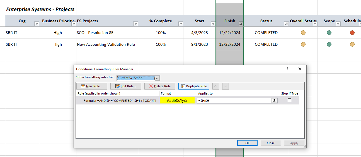Click the Status column header
Image resolution: width=361 pixels, height=157 pixels.
coord(266,21)
